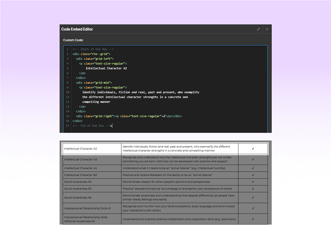
Task: Click description 'Recognize and monitor how your facial expressions'
Action: 179,208
